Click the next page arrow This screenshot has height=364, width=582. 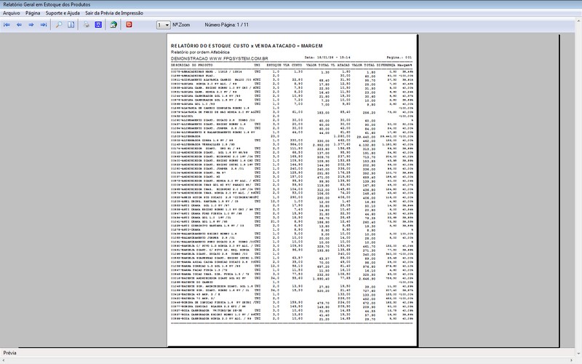[31, 25]
